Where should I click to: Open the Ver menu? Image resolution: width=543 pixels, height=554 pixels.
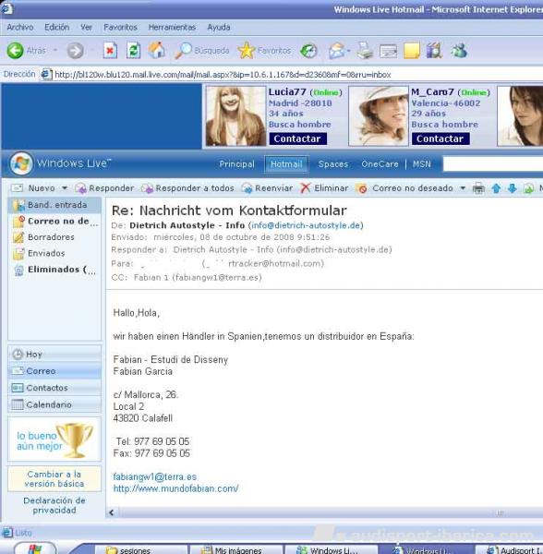[86, 27]
